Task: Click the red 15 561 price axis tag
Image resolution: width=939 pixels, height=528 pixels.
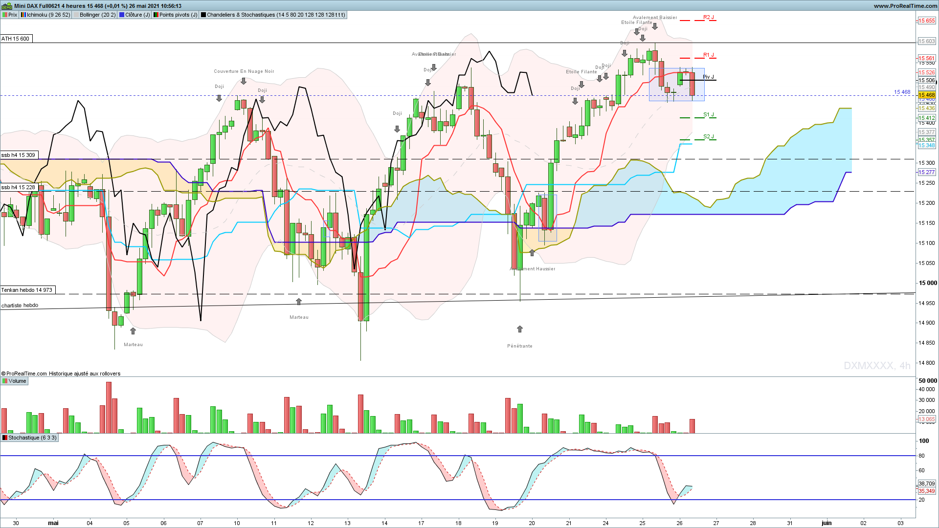Action: tap(927, 58)
